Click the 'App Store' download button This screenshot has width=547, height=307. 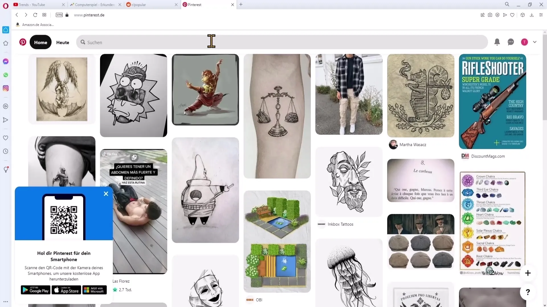click(66, 290)
